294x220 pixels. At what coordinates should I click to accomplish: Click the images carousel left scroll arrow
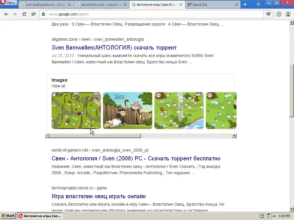point(47,135)
